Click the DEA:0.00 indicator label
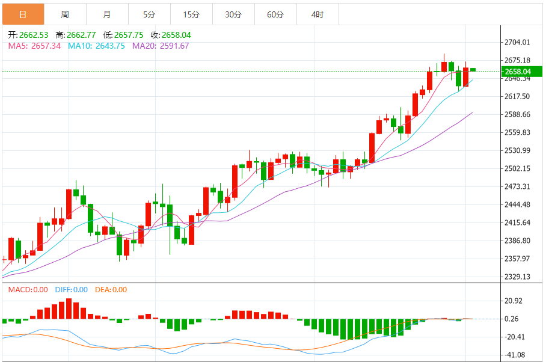 (x=111, y=290)
